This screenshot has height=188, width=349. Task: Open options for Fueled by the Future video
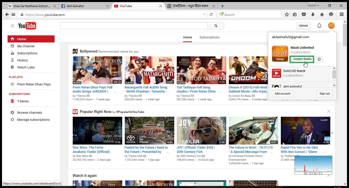167,152
